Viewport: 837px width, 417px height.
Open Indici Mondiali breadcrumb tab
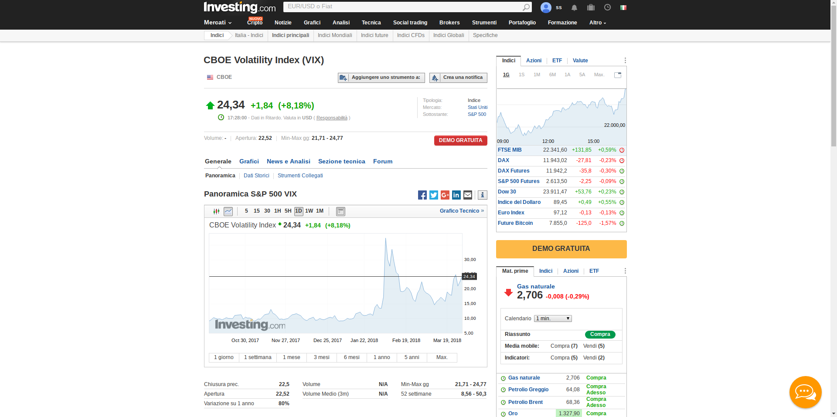click(335, 36)
